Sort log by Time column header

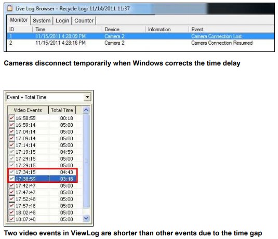[67, 29]
